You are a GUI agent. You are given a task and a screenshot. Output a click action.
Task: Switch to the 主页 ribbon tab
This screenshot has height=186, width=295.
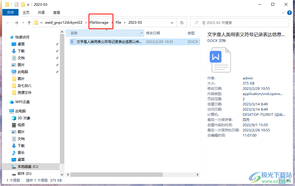tap(26, 13)
